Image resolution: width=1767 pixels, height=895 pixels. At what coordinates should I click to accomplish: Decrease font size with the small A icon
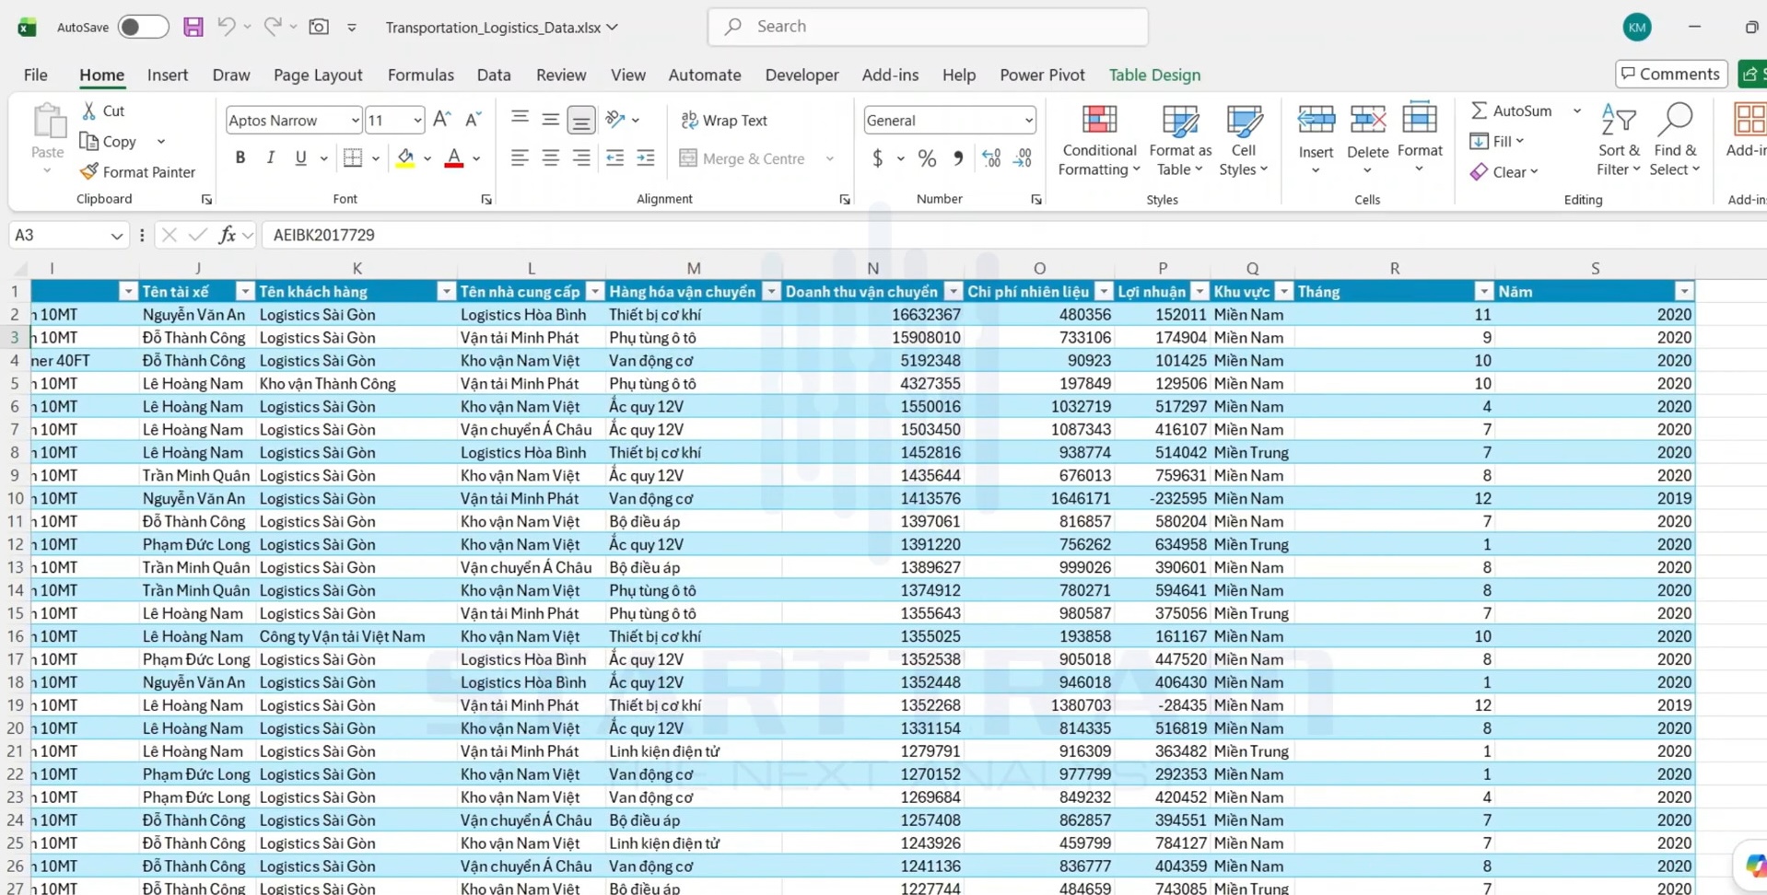coord(473,120)
